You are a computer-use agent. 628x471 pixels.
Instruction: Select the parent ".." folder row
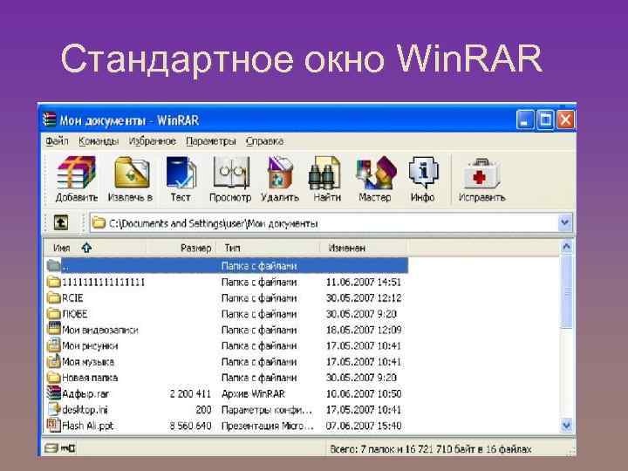coord(226,265)
